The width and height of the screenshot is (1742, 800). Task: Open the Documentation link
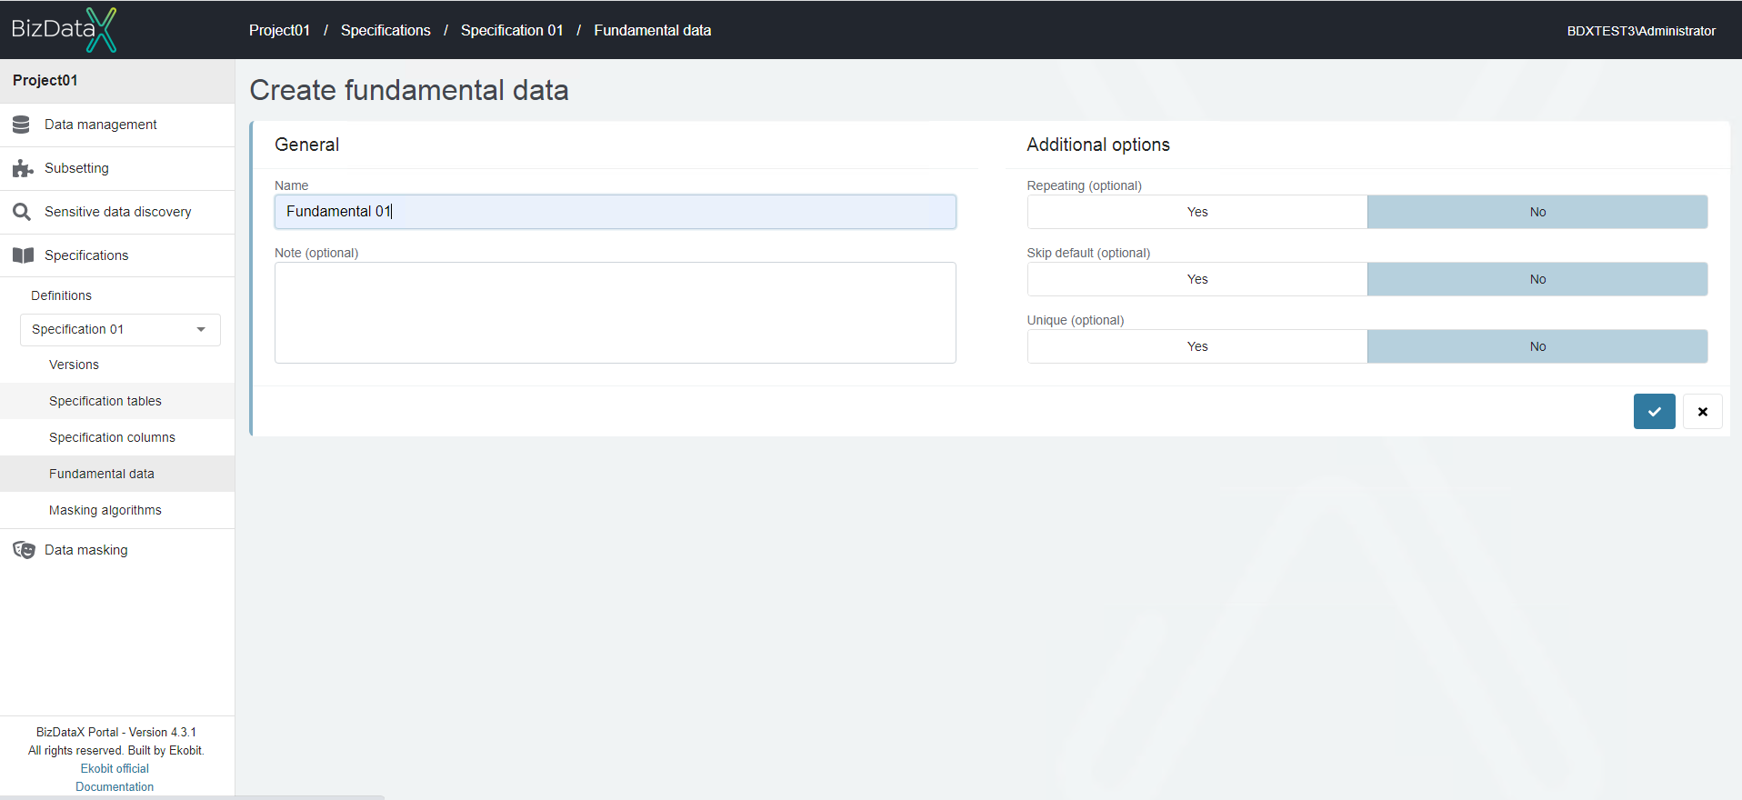click(115, 786)
